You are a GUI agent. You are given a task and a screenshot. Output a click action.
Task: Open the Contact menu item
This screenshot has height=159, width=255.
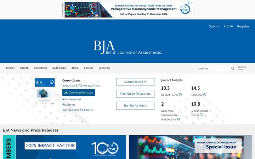[89, 68]
